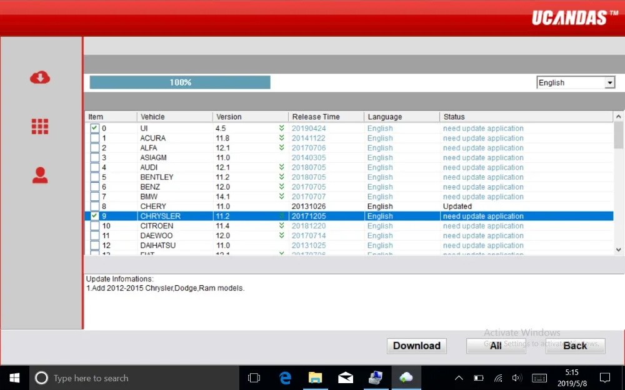Click the green update arrows for CITROEN
Viewport: 625px width, 390px height.
click(x=281, y=225)
